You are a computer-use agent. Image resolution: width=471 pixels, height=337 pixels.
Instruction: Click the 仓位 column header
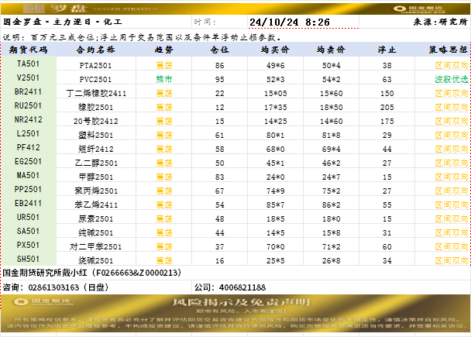tap(219, 50)
